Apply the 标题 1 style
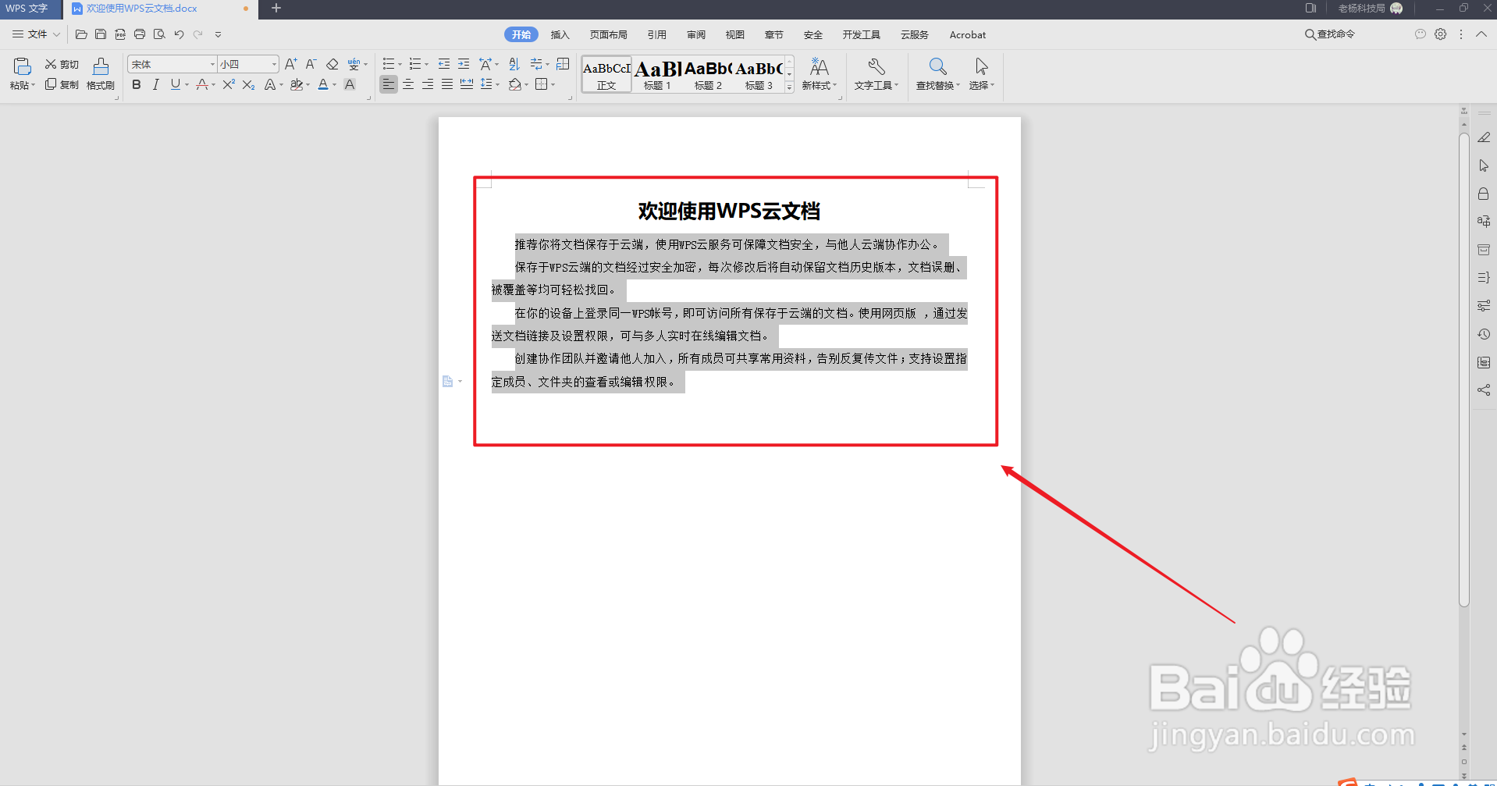Viewport: 1497px width, 786px height. 657,75
